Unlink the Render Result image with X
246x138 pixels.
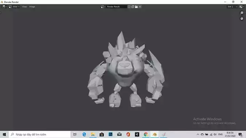[x=140, y=7]
